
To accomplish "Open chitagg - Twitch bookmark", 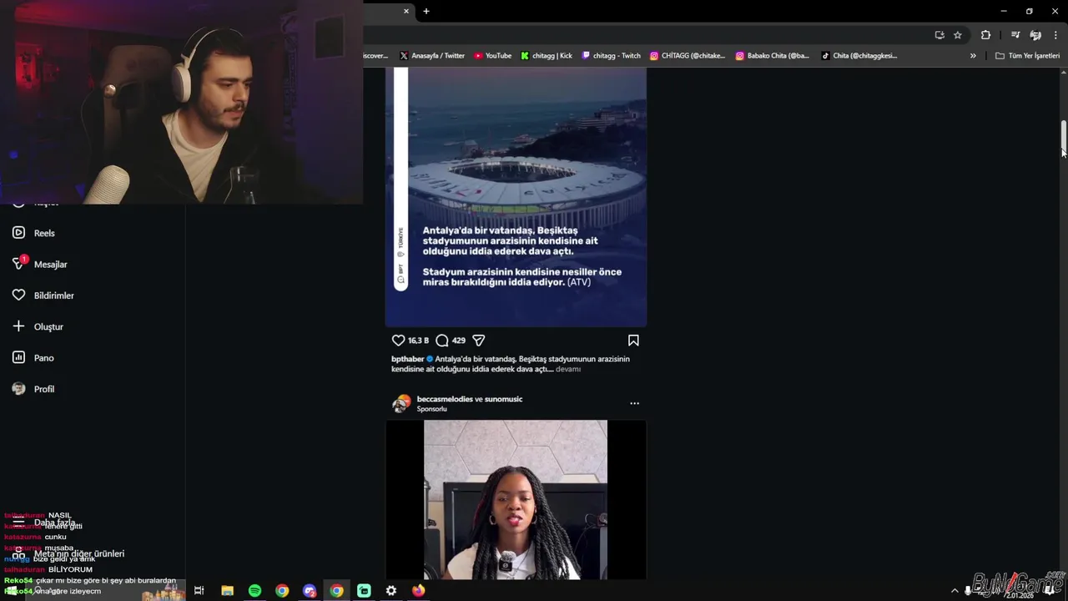I will [611, 56].
